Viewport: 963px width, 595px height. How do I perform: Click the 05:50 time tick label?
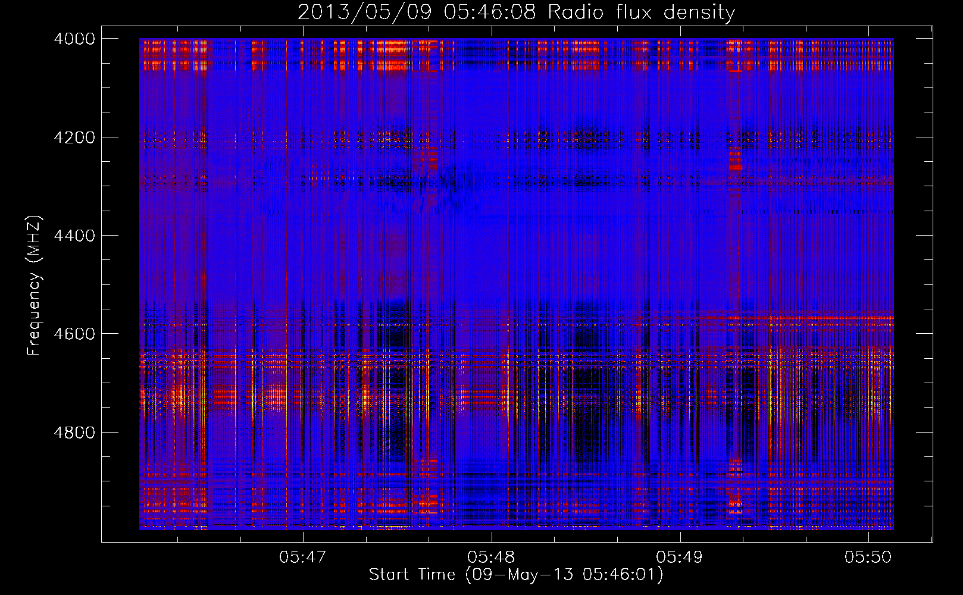868,558
